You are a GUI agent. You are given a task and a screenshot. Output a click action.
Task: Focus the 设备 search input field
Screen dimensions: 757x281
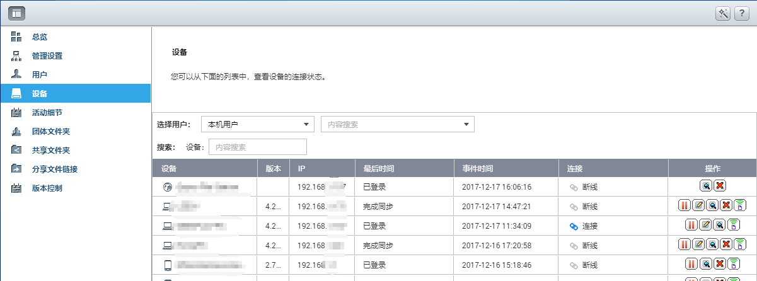(257, 147)
